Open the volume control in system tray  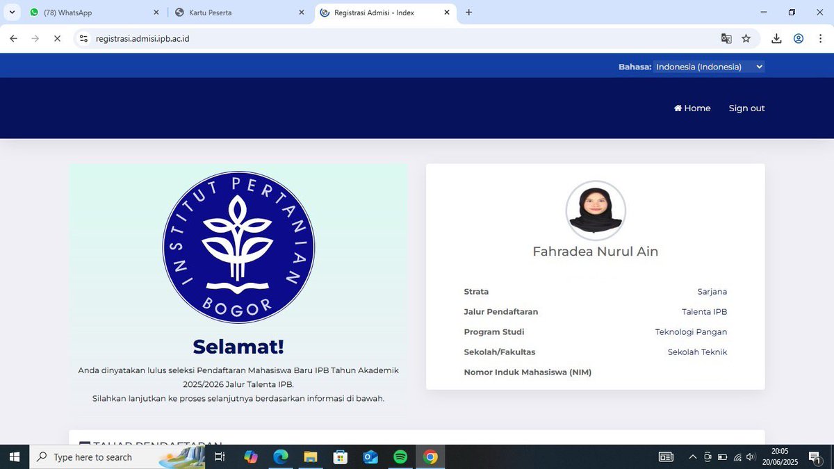pyautogui.click(x=751, y=456)
